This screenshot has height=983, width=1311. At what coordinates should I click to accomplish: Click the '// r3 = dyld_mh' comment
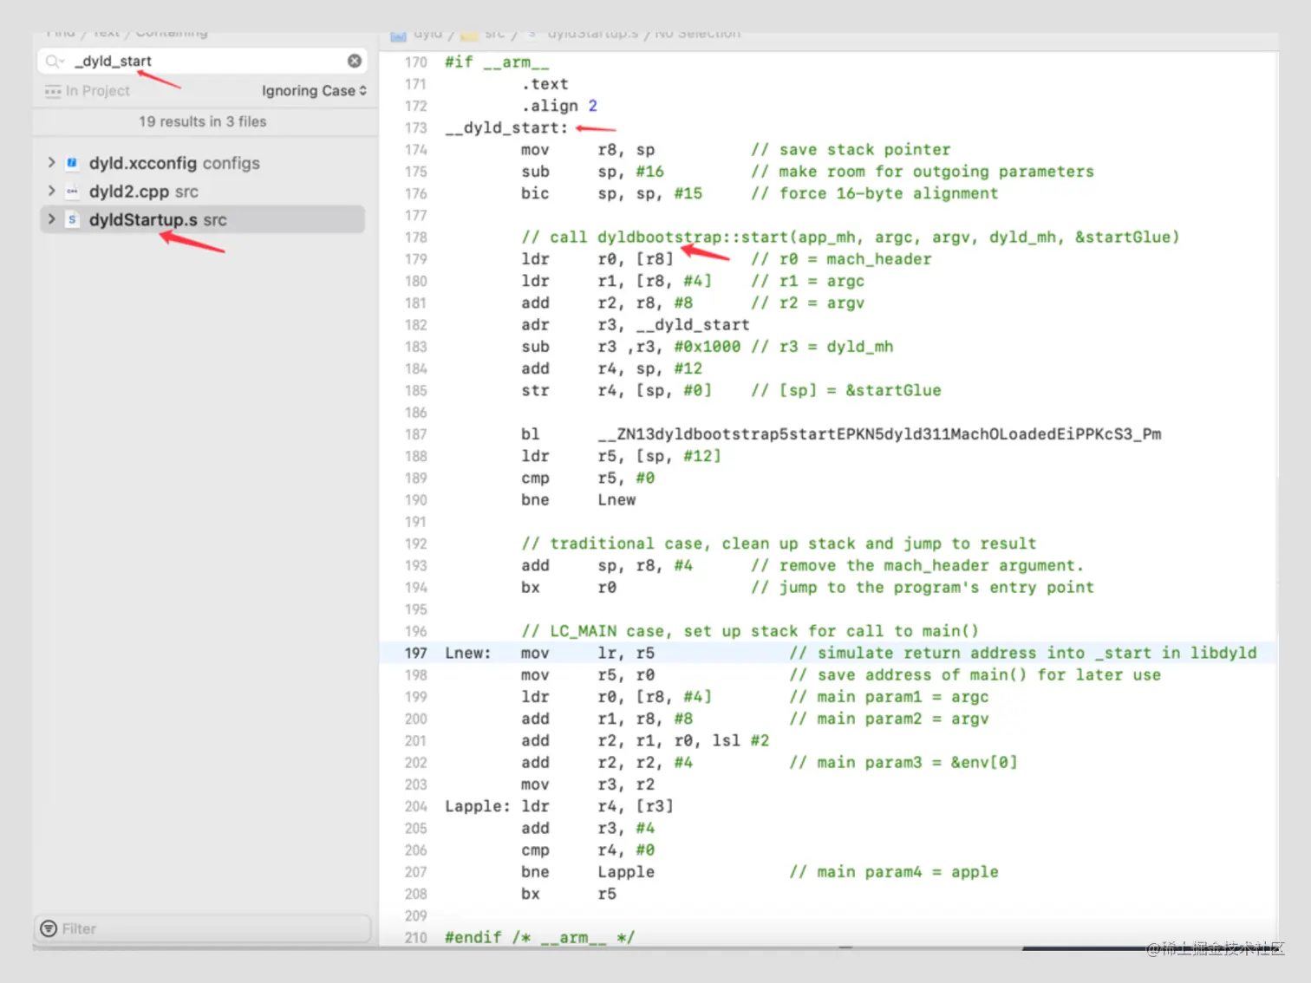point(822,347)
